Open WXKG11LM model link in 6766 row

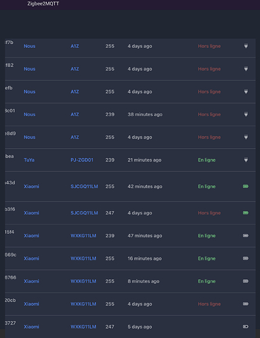[83, 281]
